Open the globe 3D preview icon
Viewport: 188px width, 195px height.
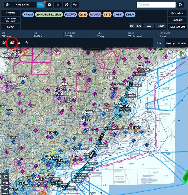(4, 43)
